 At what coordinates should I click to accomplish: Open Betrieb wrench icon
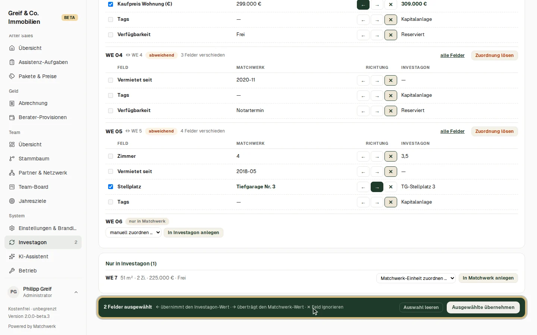(x=12, y=271)
